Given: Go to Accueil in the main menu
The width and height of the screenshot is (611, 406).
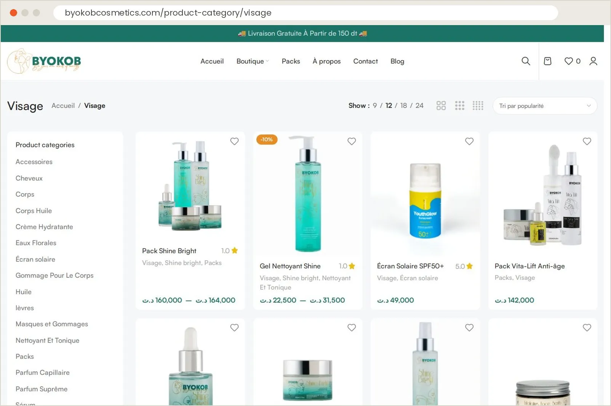Looking at the screenshot, I should (212, 61).
